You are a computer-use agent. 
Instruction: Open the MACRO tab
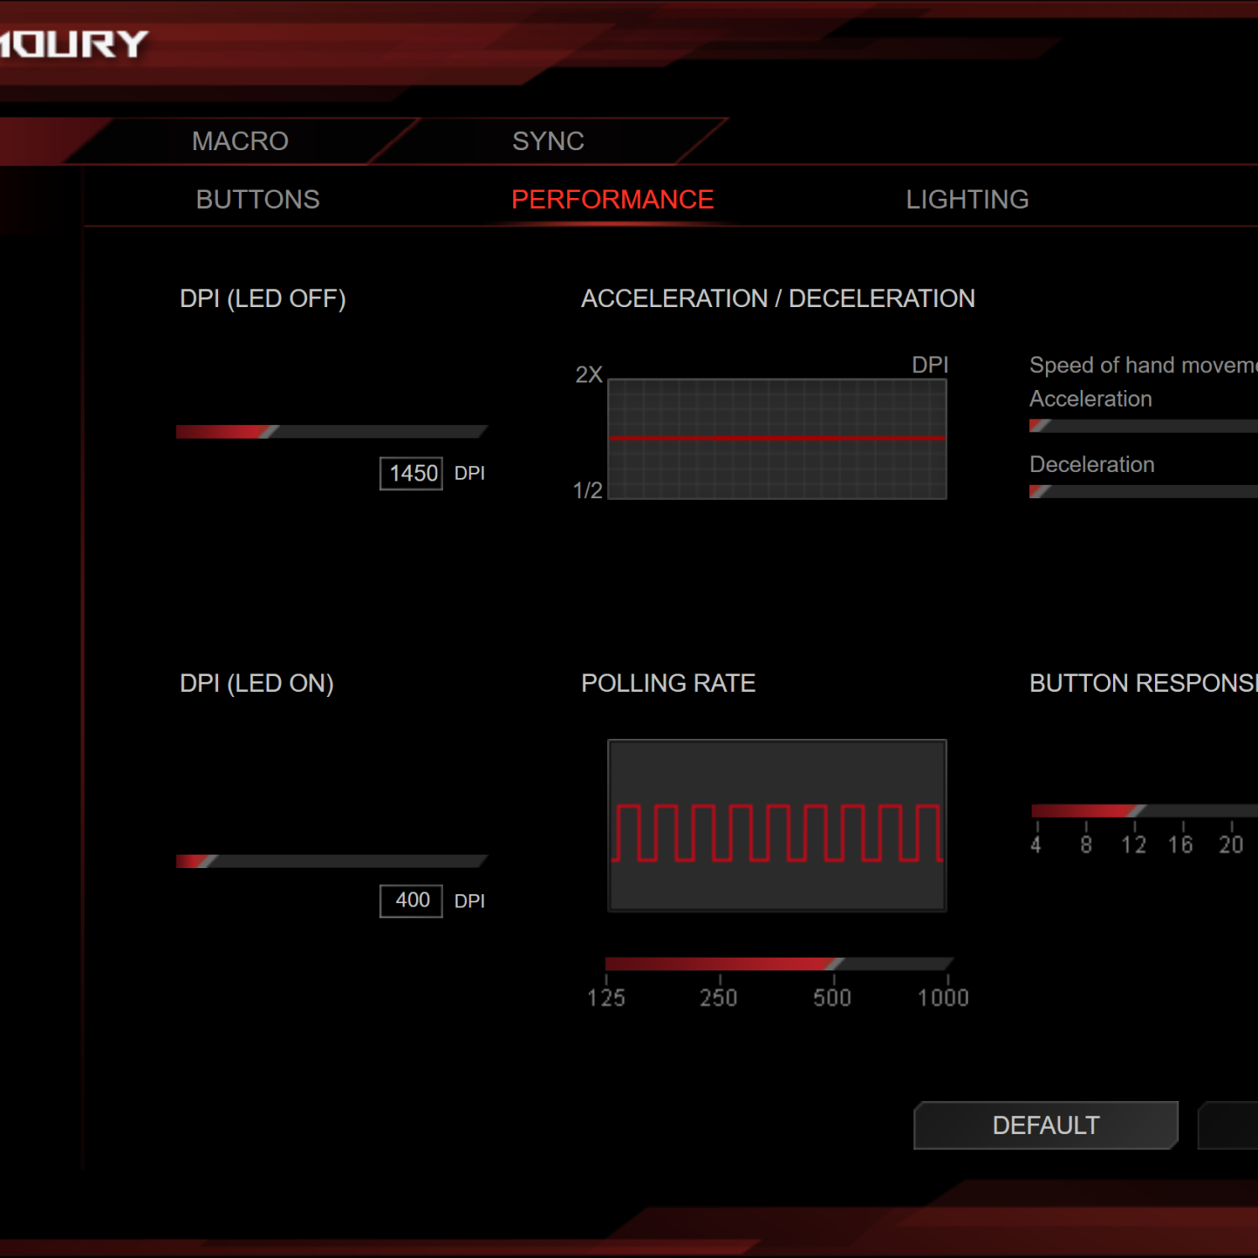tap(240, 141)
